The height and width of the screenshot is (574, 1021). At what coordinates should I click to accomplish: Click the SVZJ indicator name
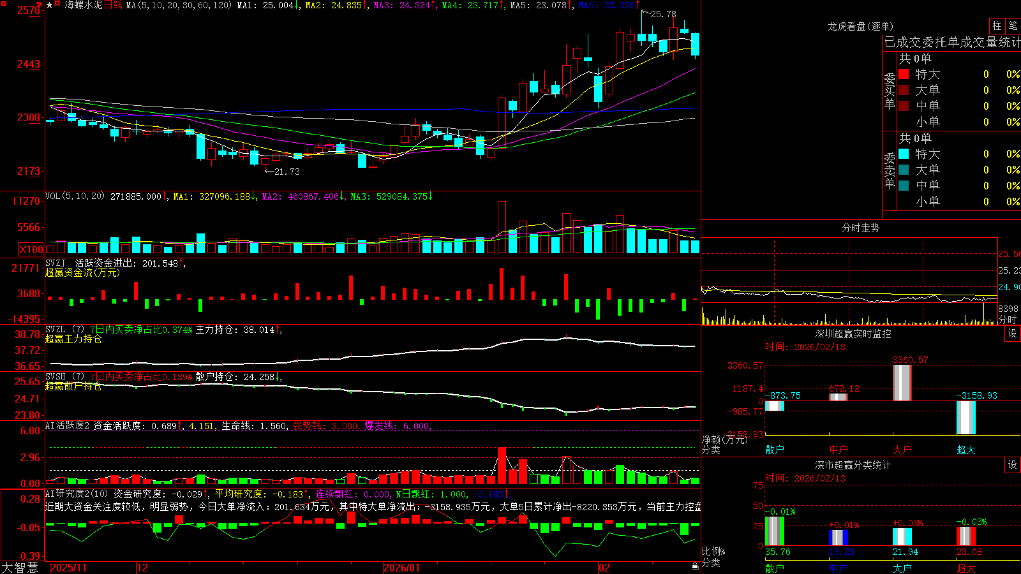pyautogui.click(x=56, y=263)
